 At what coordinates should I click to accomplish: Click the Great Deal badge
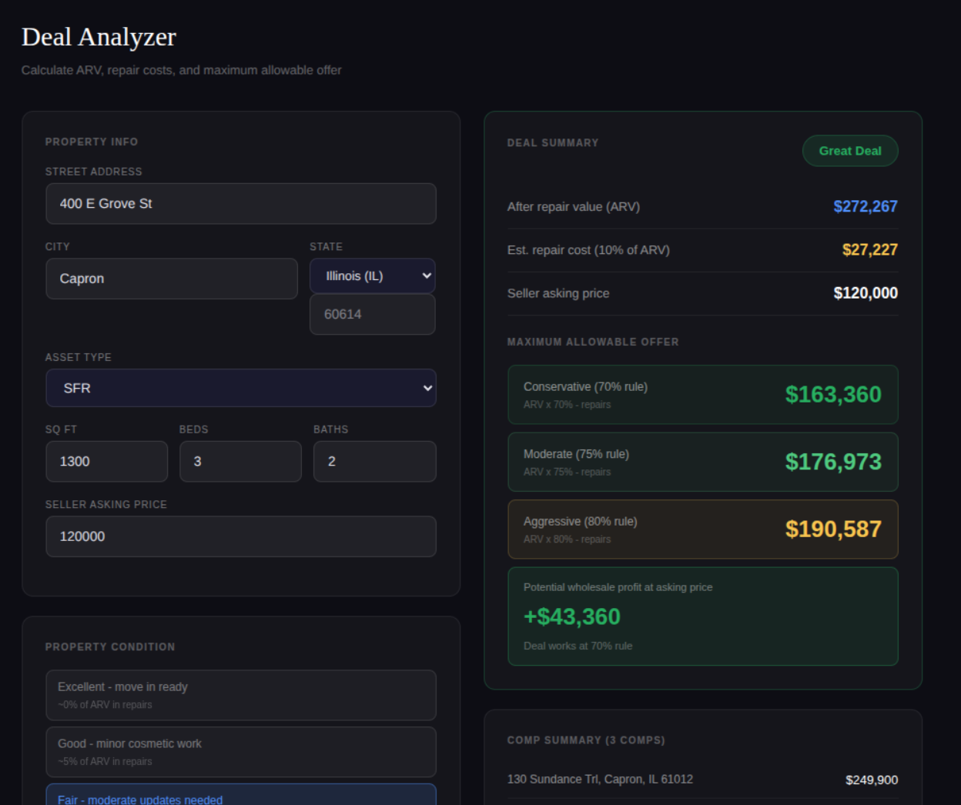[850, 151]
